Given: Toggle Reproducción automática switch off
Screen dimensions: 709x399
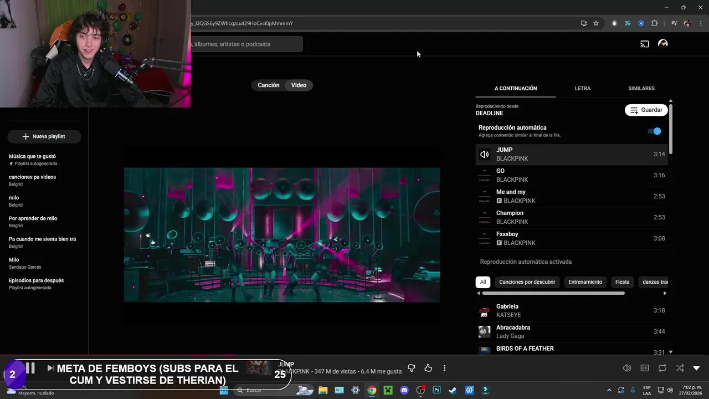Looking at the screenshot, I should click(x=654, y=131).
